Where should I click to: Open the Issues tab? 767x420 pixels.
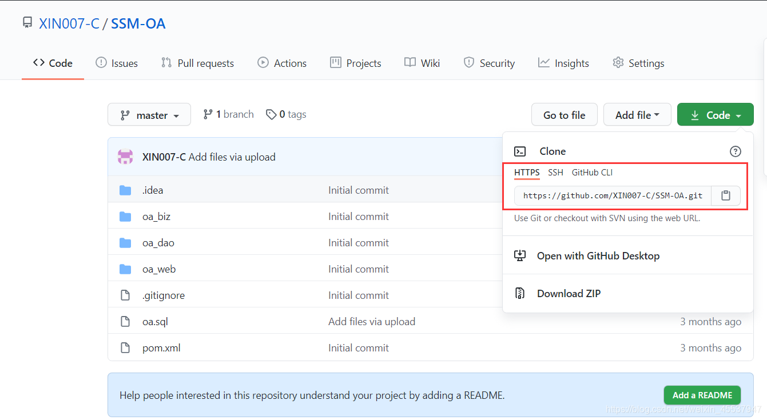click(116, 63)
